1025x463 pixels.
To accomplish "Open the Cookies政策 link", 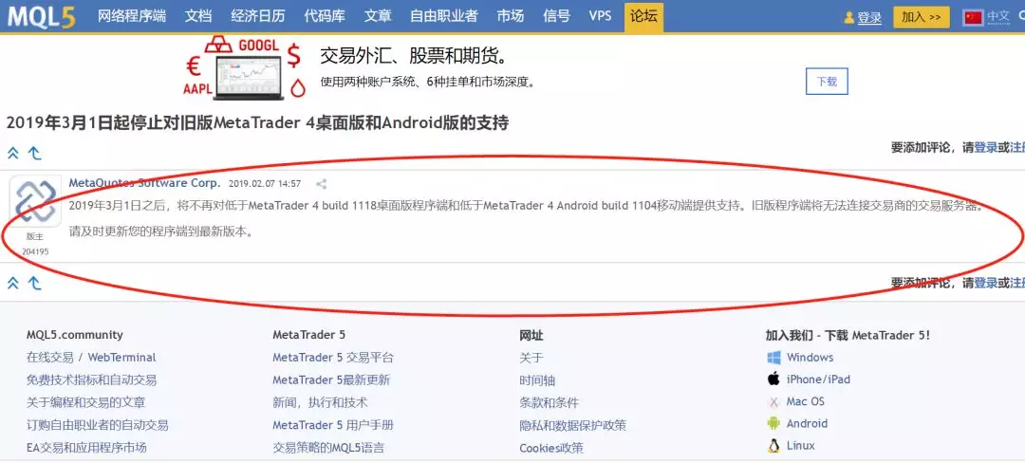I will 551,448.
